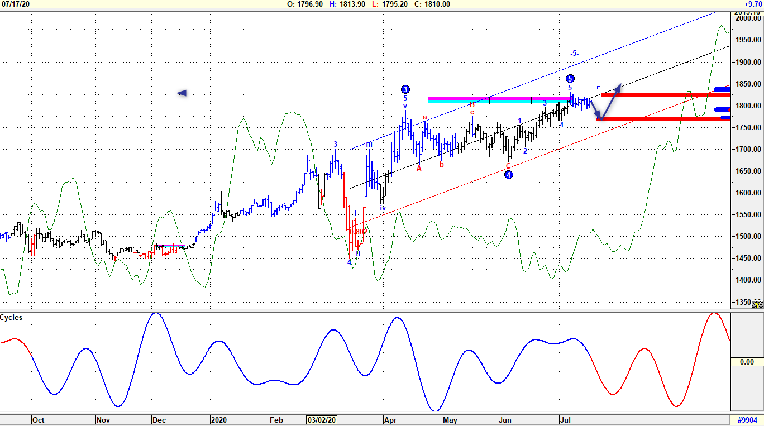Click the Nov label on the time axis
The width and height of the screenshot is (764, 426).
[103, 420]
